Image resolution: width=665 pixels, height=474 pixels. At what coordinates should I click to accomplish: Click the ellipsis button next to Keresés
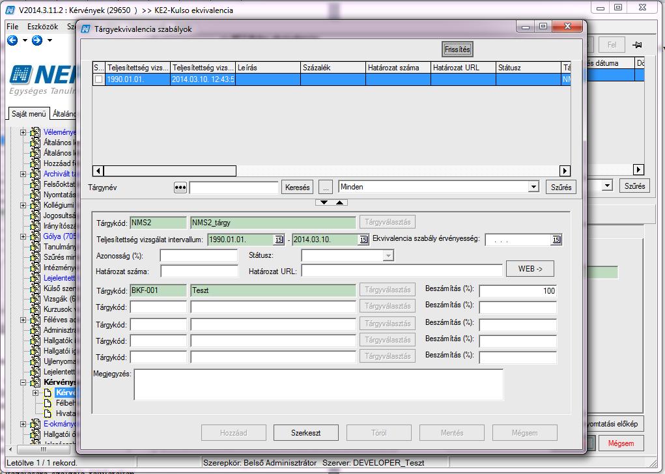point(325,188)
